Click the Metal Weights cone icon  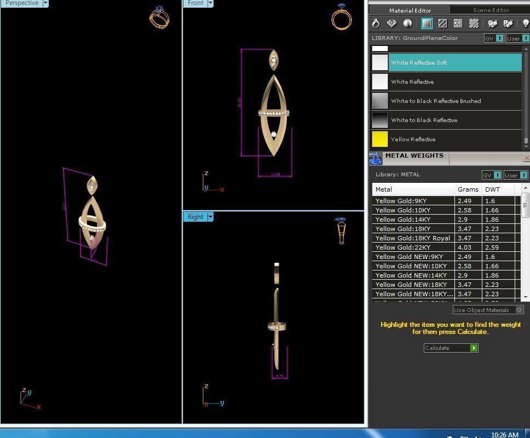tap(376, 159)
